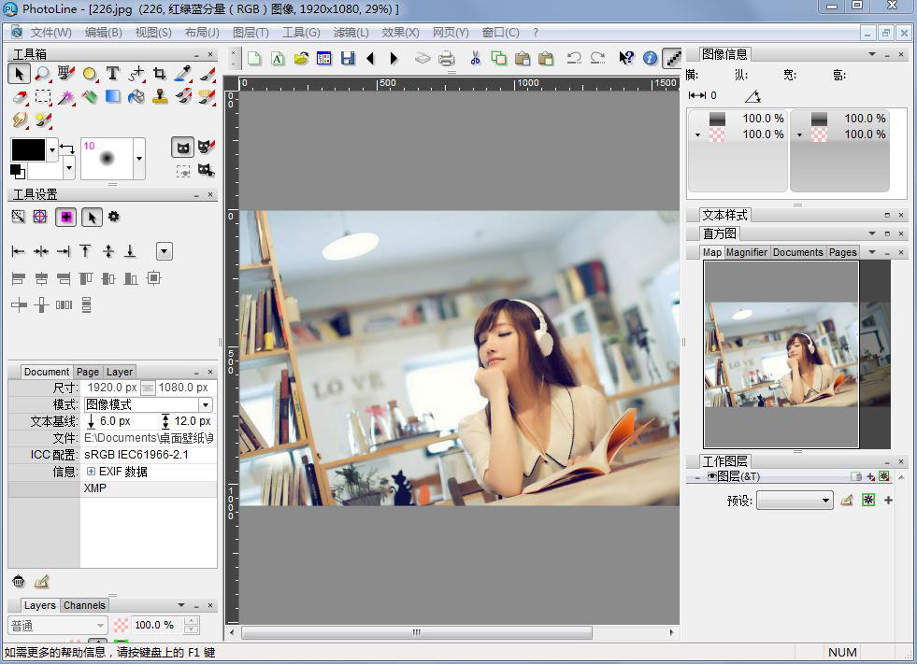Viewport: 917px width, 664px height.
Task: Select the Zoom magnifier tool
Action: (42, 74)
